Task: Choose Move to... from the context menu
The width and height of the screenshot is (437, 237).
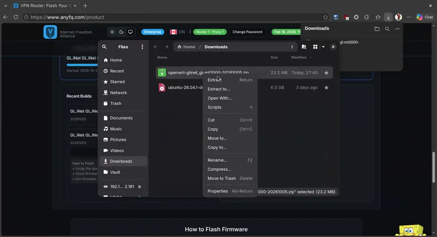Action: [230, 138]
